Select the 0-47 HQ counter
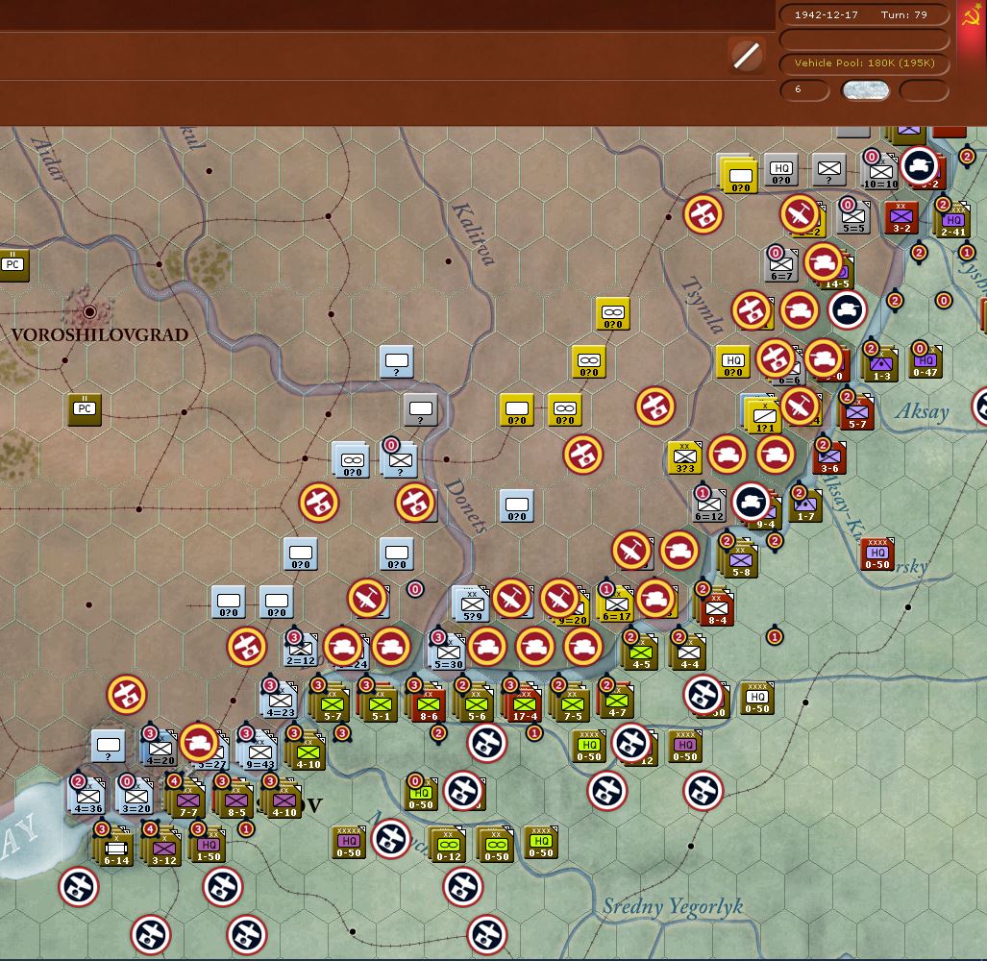This screenshot has width=987, height=961. [925, 360]
